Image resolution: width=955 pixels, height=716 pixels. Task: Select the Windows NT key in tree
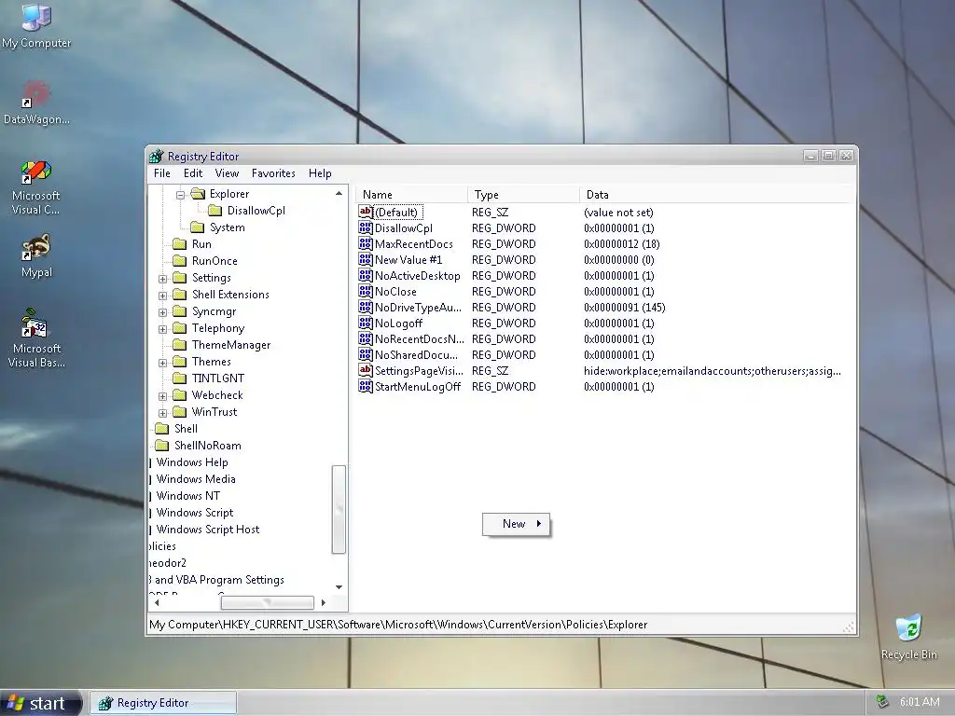pos(188,496)
